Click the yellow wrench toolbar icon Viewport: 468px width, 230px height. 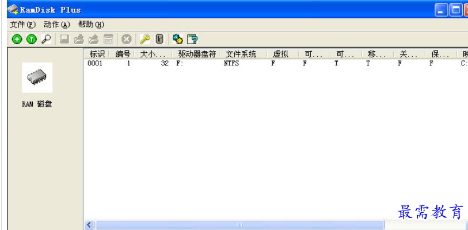tap(145, 39)
